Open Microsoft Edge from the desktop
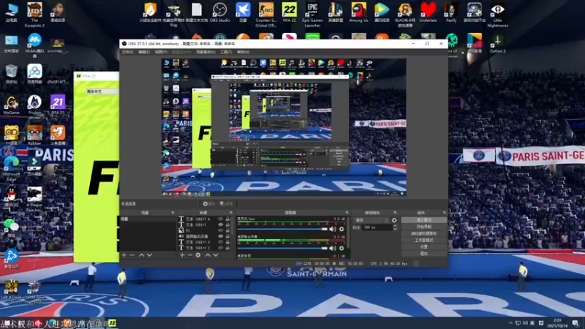Image resolution: width=585 pixels, height=329 pixels. click(12, 169)
